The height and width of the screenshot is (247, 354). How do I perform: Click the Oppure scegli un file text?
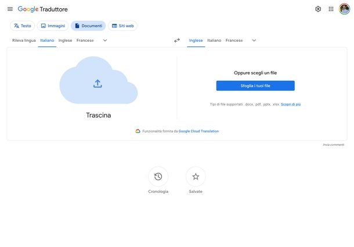255,73
